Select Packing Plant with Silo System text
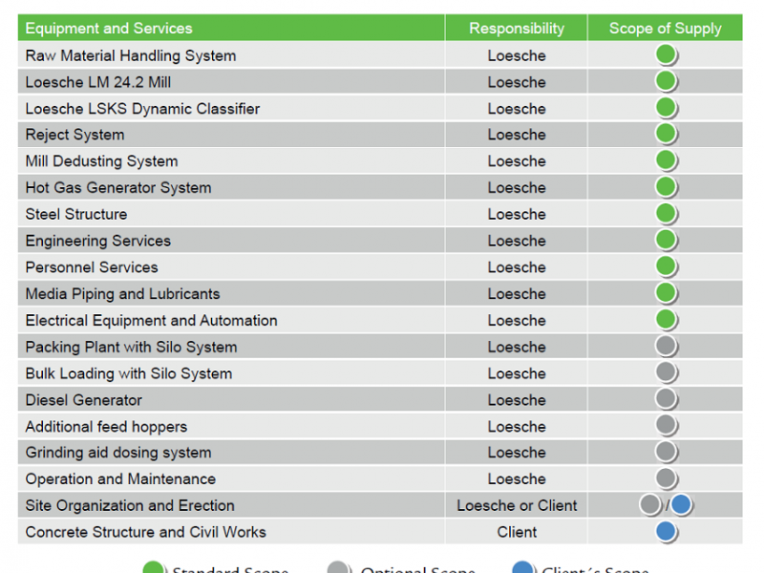764x573 pixels. 131,347
